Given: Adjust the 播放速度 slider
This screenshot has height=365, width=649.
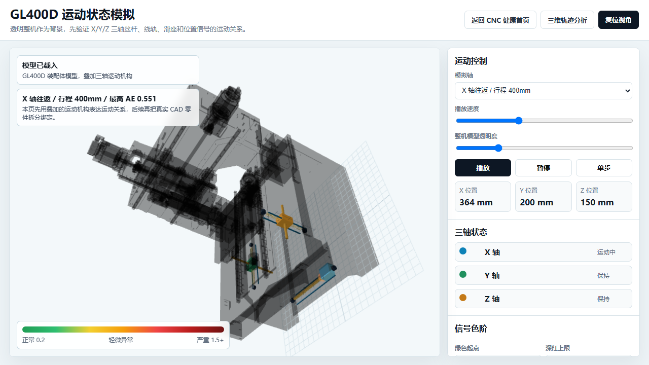Looking at the screenshot, I should [544, 121].
